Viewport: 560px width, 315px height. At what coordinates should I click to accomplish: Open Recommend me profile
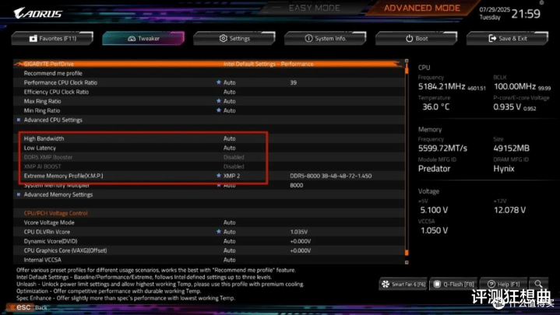pos(53,73)
